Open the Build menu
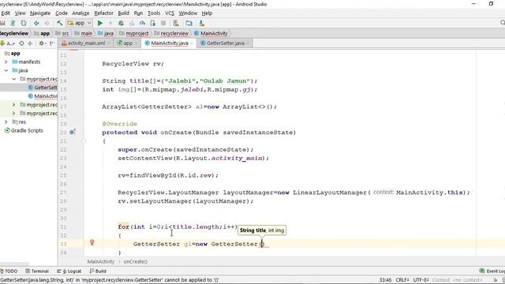 click(123, 13)
